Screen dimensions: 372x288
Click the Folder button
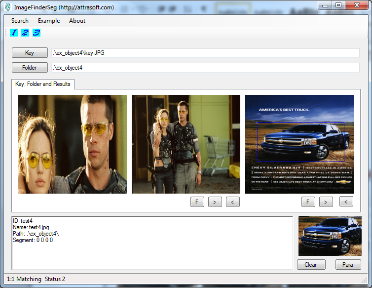pyautogui.click(x=30, y=68)
